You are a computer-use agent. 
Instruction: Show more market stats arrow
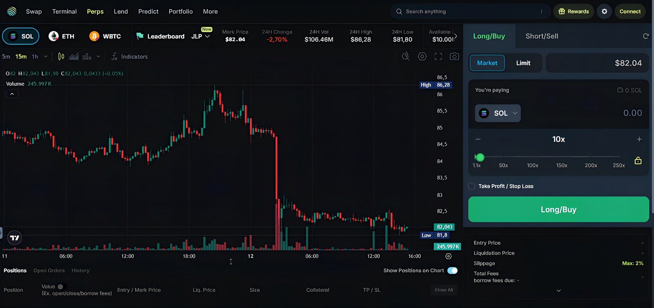tap(456, 36)
